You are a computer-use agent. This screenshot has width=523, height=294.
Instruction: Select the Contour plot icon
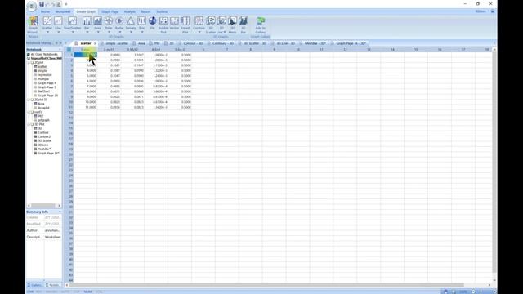click(199, 21)
